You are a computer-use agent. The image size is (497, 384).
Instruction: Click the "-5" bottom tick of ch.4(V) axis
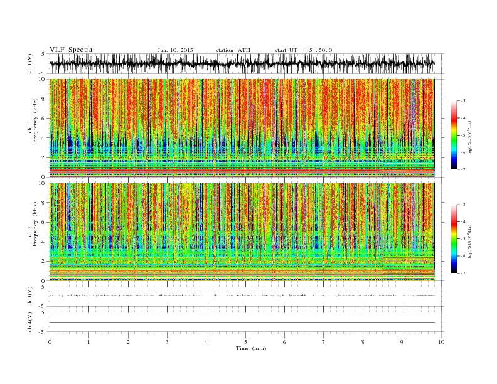43,332
